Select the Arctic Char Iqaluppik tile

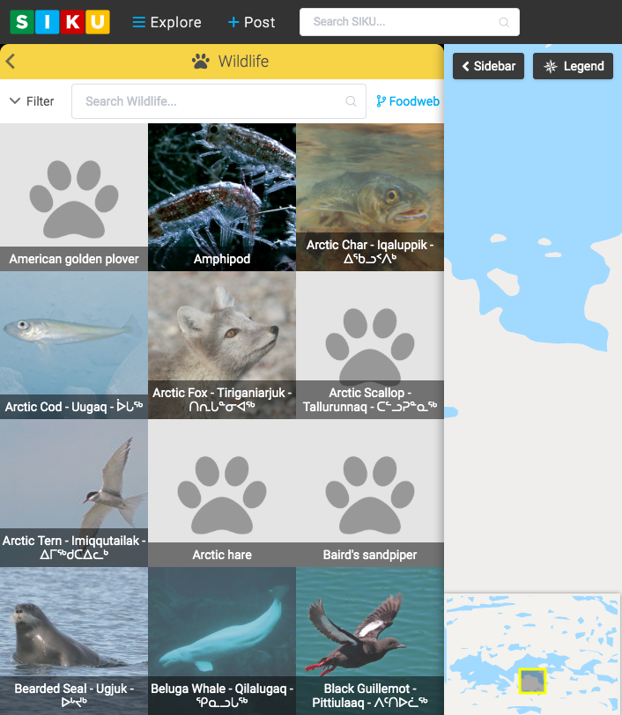click(370, 197)
